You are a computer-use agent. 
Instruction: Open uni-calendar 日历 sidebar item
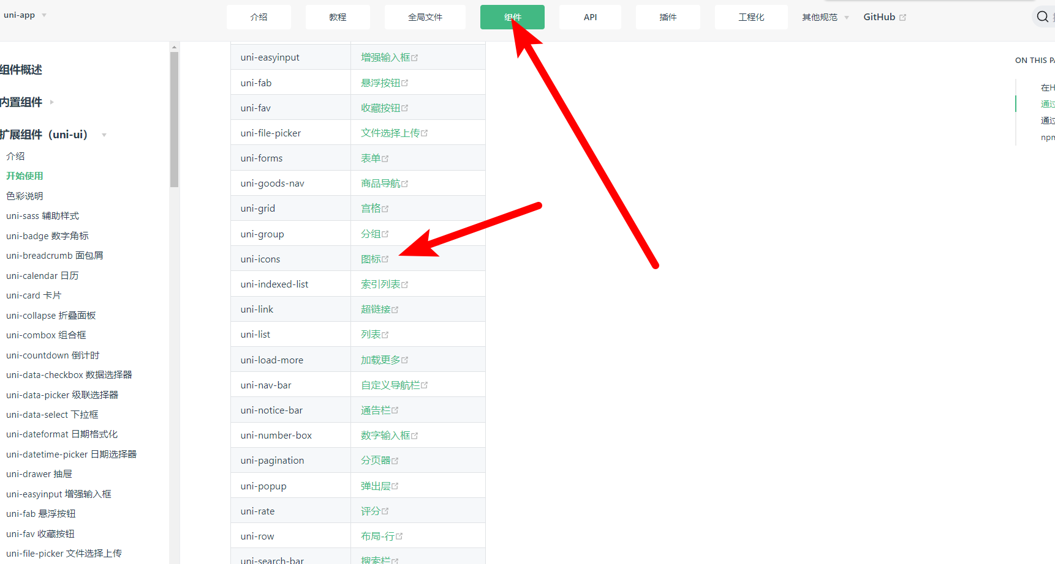tap(42, 275)
